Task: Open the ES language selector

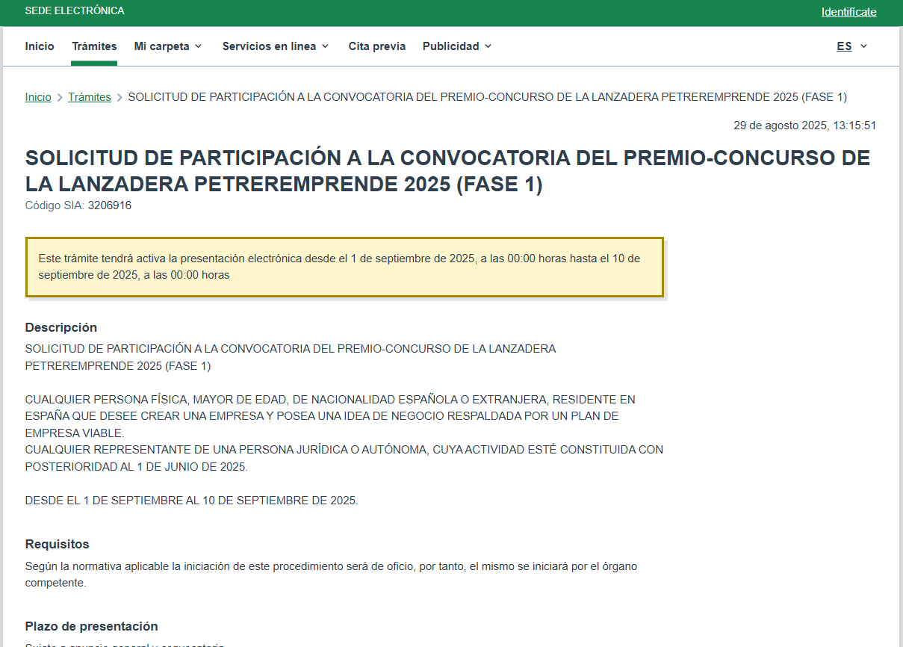Action: point(852,46)
